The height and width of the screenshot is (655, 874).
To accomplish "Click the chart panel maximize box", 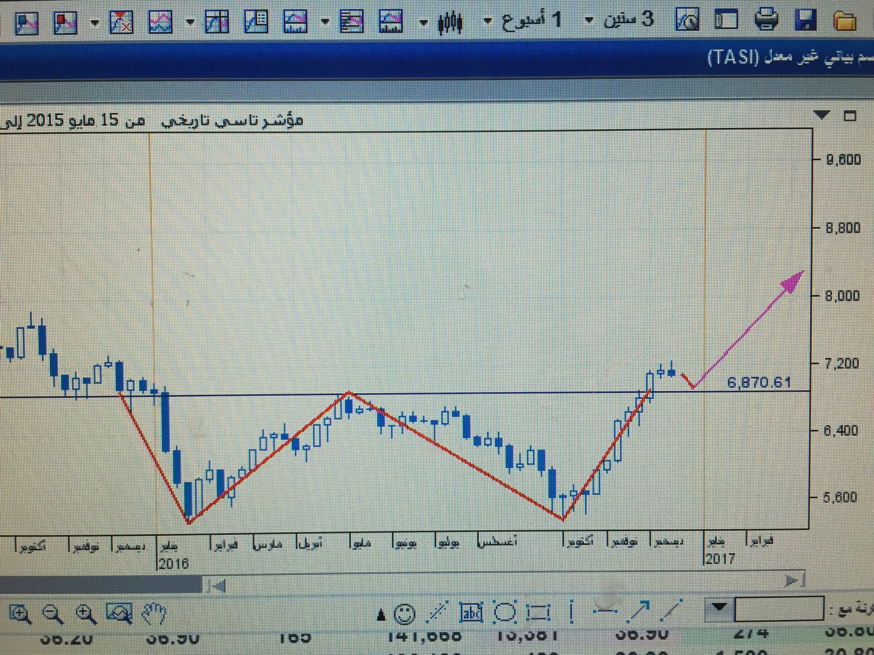I will coord(850,116).
